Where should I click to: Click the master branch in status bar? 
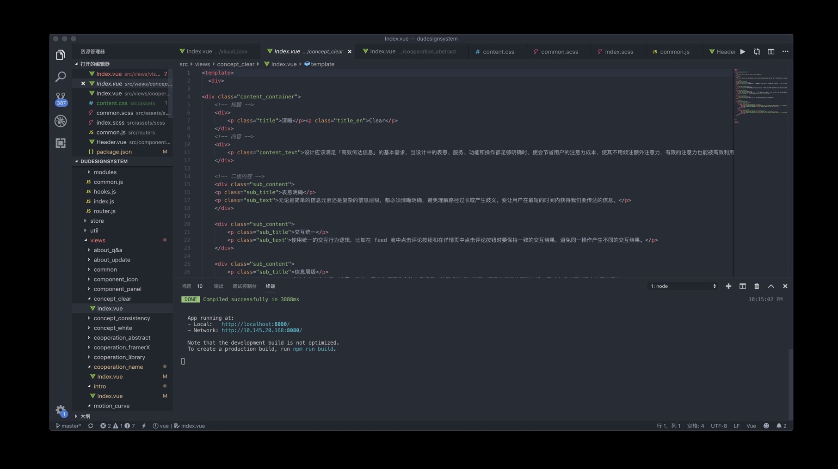68,426
